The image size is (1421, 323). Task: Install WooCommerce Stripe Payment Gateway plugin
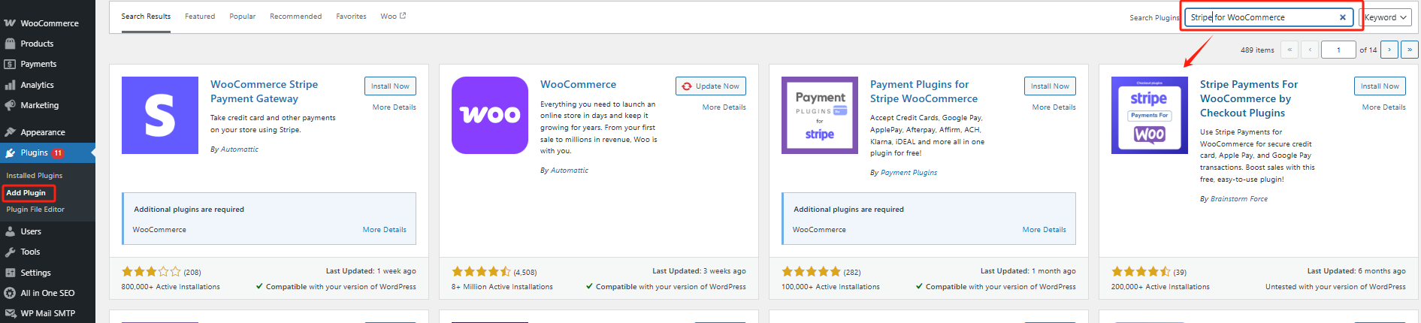[x=390, y=86]
